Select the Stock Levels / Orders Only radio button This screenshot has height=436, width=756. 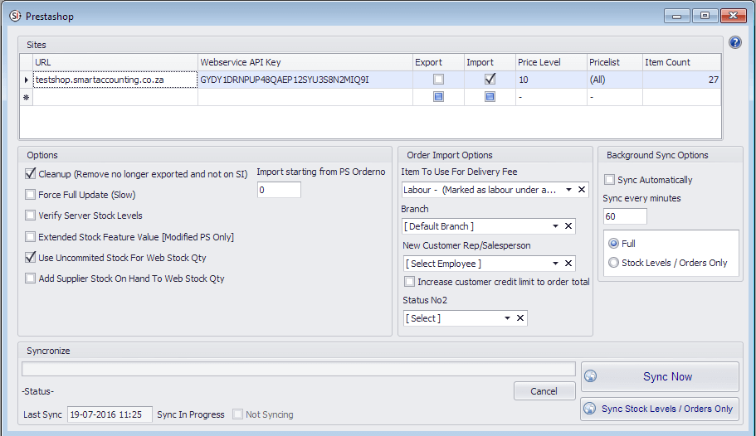[x=613, y=263]
